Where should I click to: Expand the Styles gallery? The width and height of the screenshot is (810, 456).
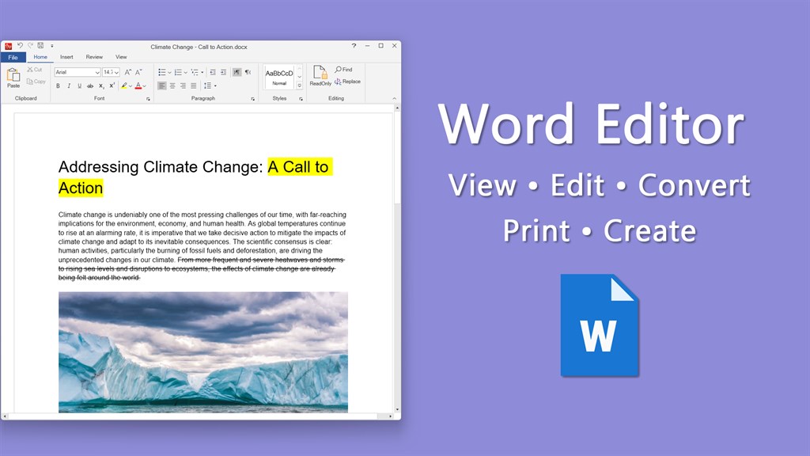[x=300, y=85]
